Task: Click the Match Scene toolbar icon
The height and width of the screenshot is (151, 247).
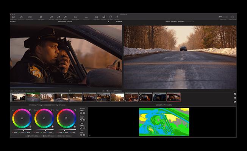Action: click(58, 17)
